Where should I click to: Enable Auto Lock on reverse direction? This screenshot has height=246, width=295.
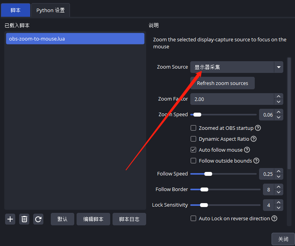193,218
